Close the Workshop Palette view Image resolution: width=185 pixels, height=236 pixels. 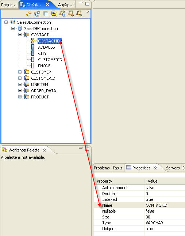point(45,150)
